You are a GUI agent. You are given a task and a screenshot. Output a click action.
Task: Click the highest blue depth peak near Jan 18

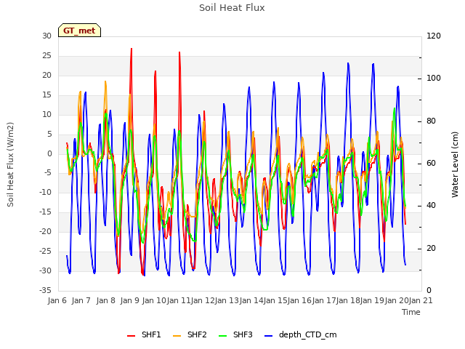(x=348, y=63)
